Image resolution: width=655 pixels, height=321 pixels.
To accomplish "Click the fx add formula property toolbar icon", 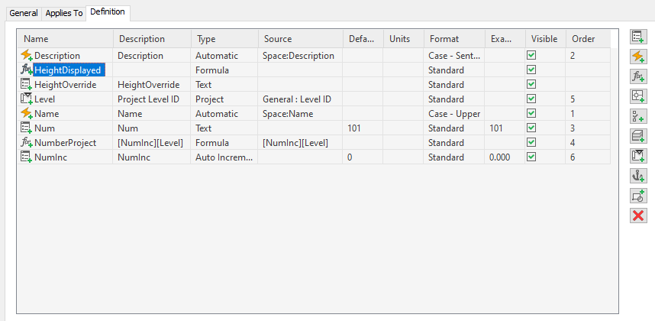I will (x=638, y=76).
